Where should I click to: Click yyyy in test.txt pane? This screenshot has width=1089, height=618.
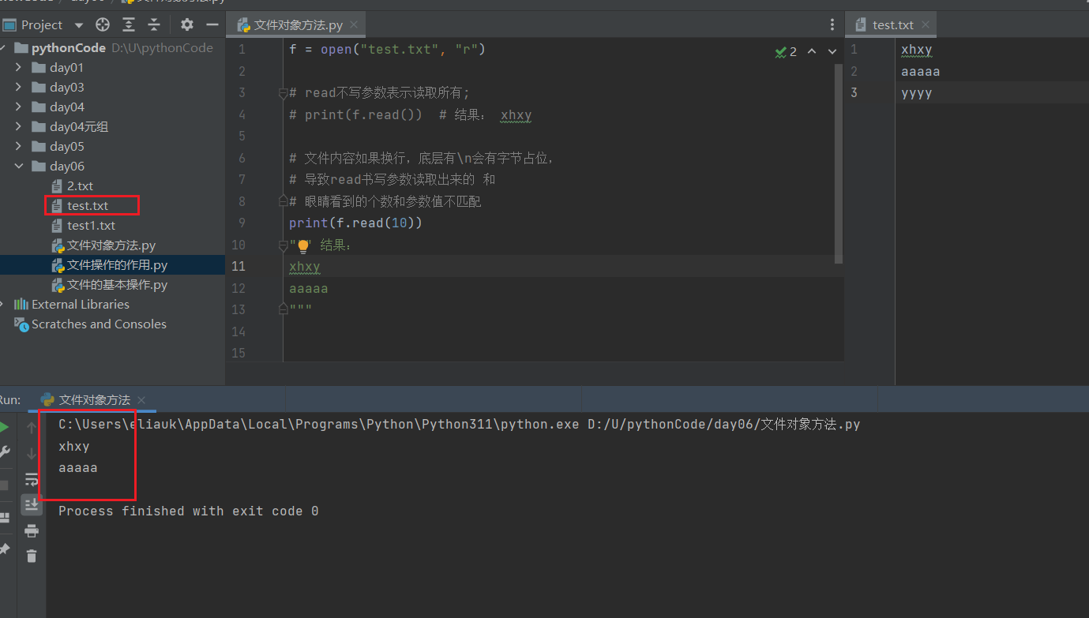pos(916,93)
